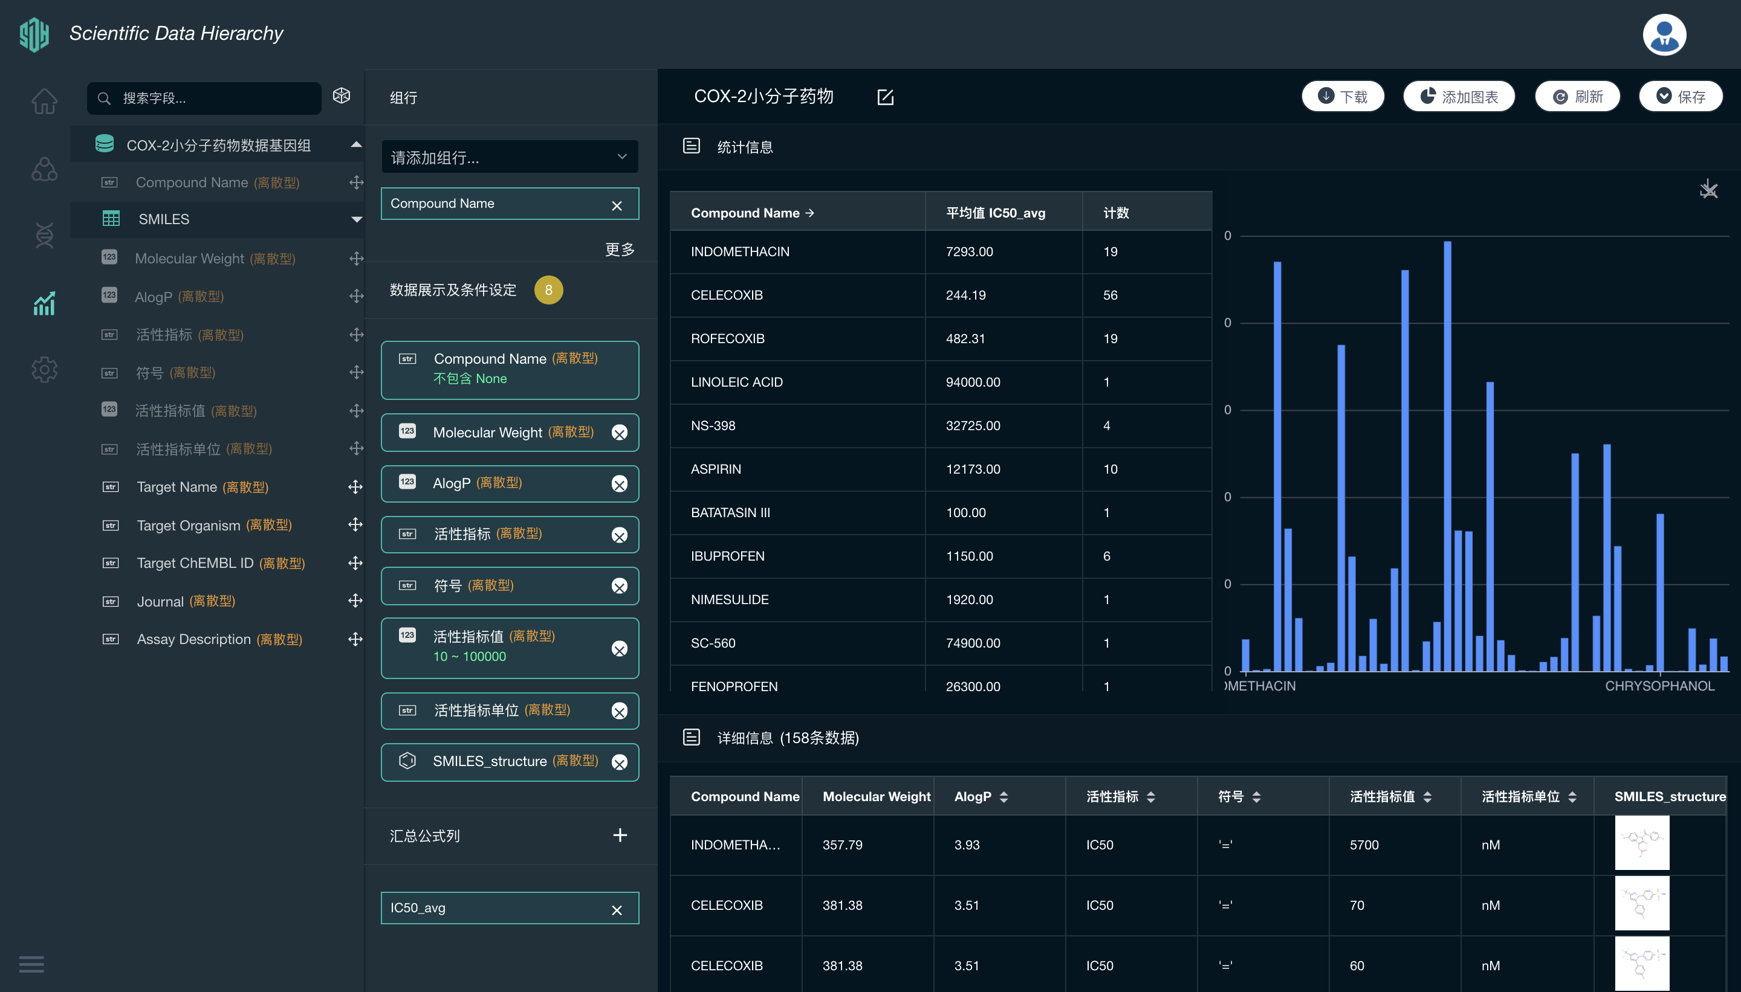Select Journal field in tree
The width and height of the screenshot is (1741, 992).
tap(186, 601)
